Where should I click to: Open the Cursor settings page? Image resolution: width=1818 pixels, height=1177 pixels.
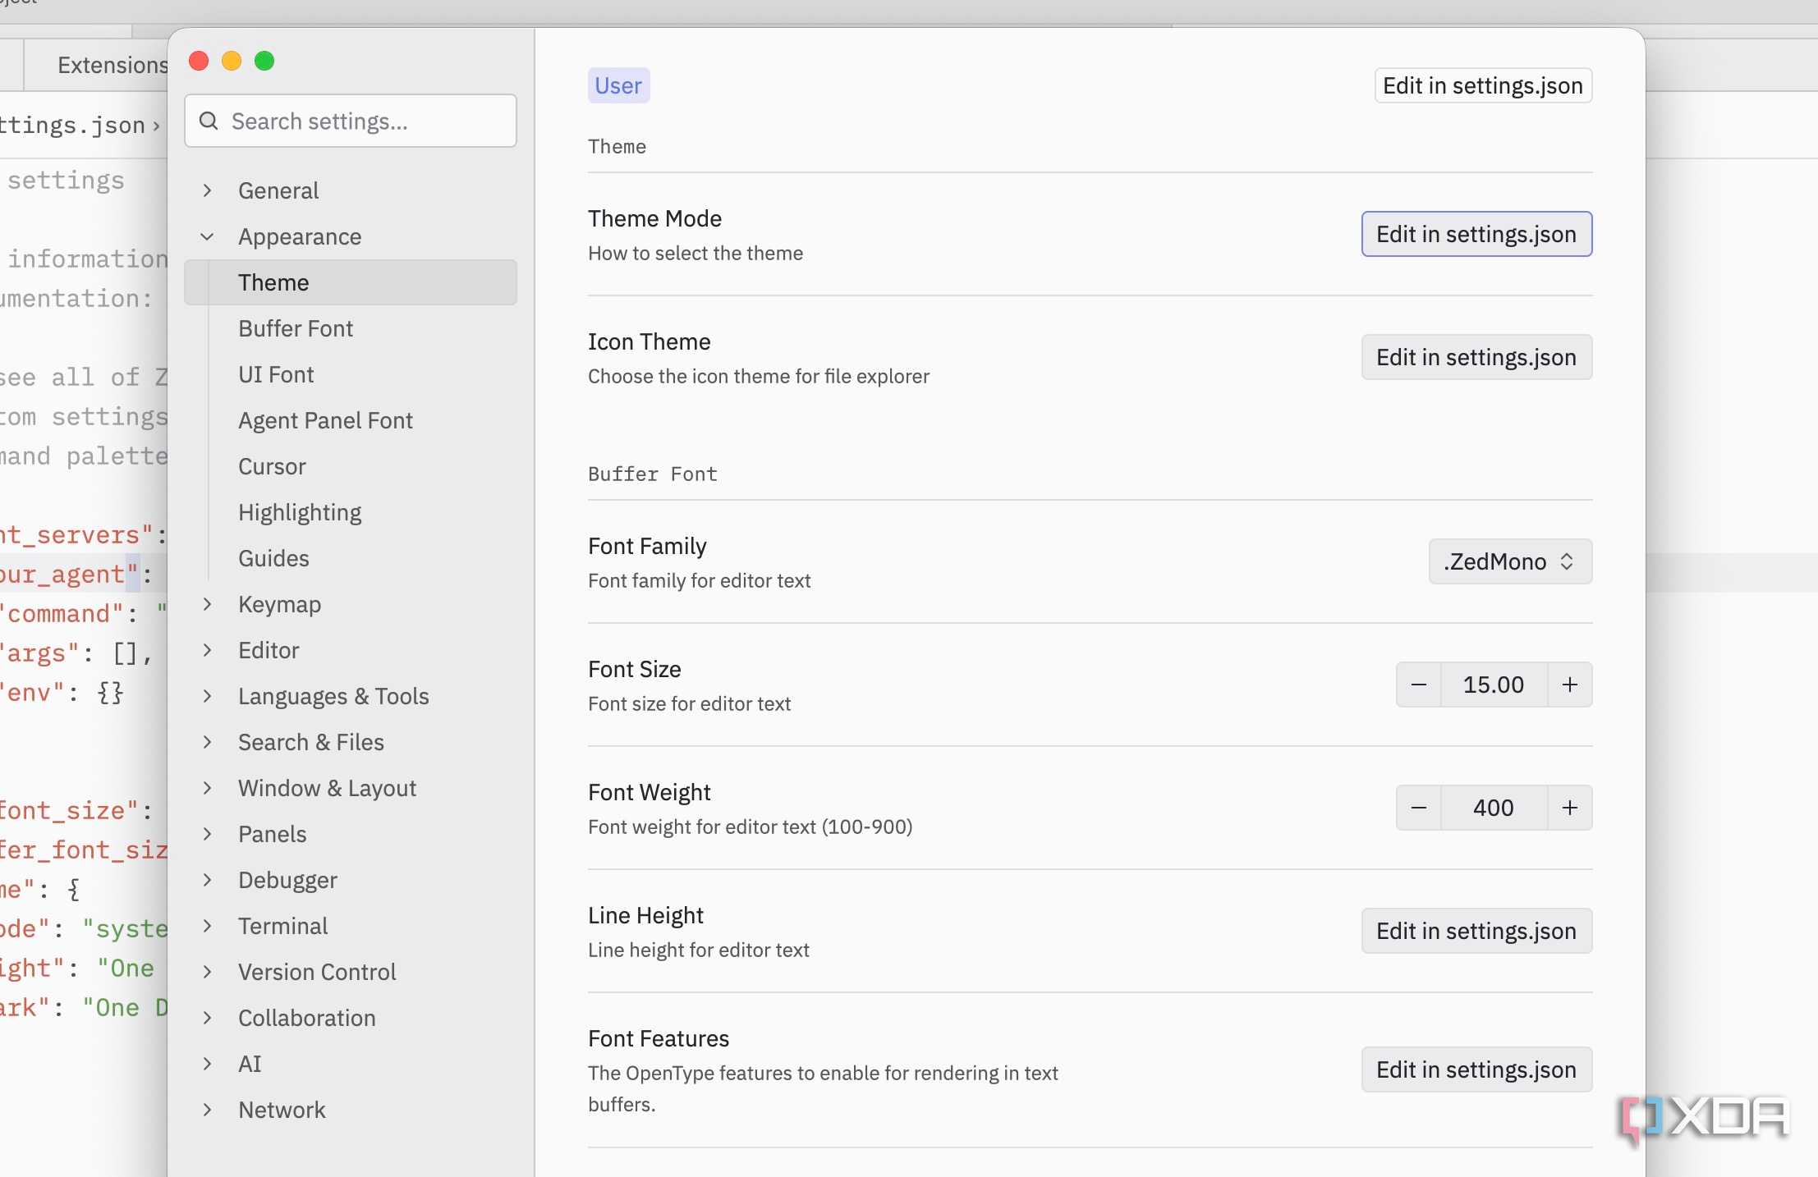(351, 466)
